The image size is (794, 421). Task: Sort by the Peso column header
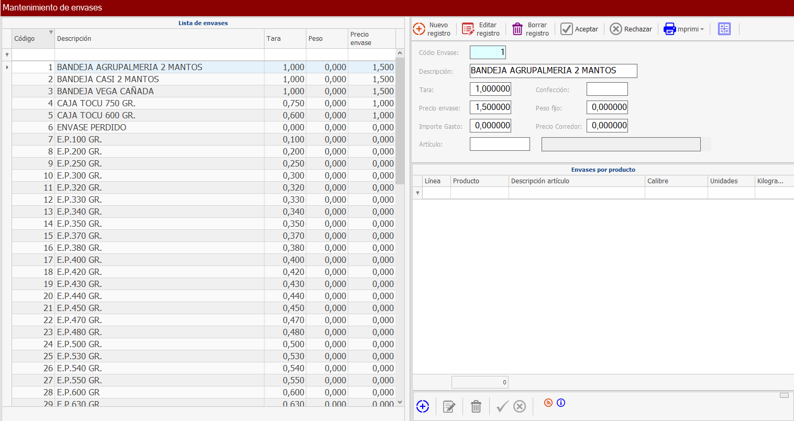tap(327, 39)
